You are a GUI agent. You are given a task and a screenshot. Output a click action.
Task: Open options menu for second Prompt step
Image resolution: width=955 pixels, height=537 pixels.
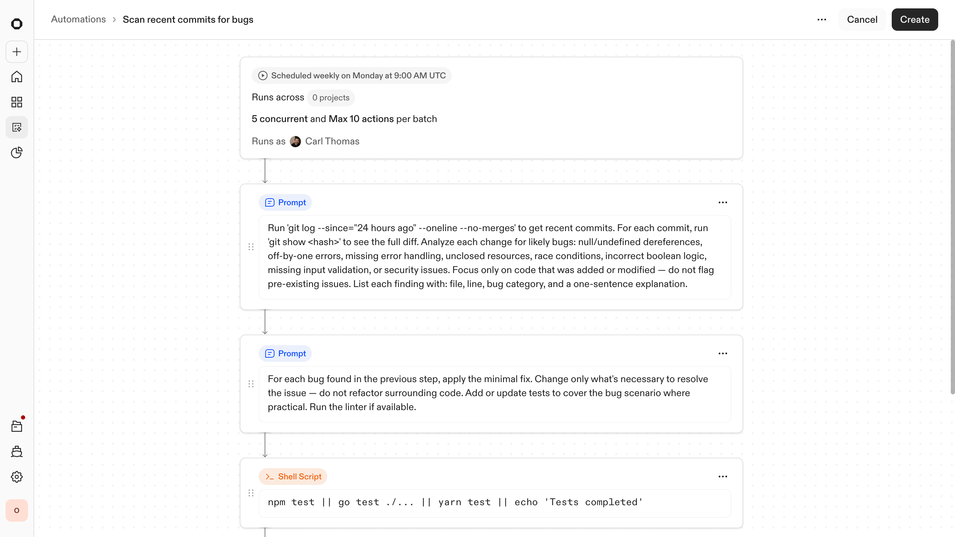click(723, 353)
